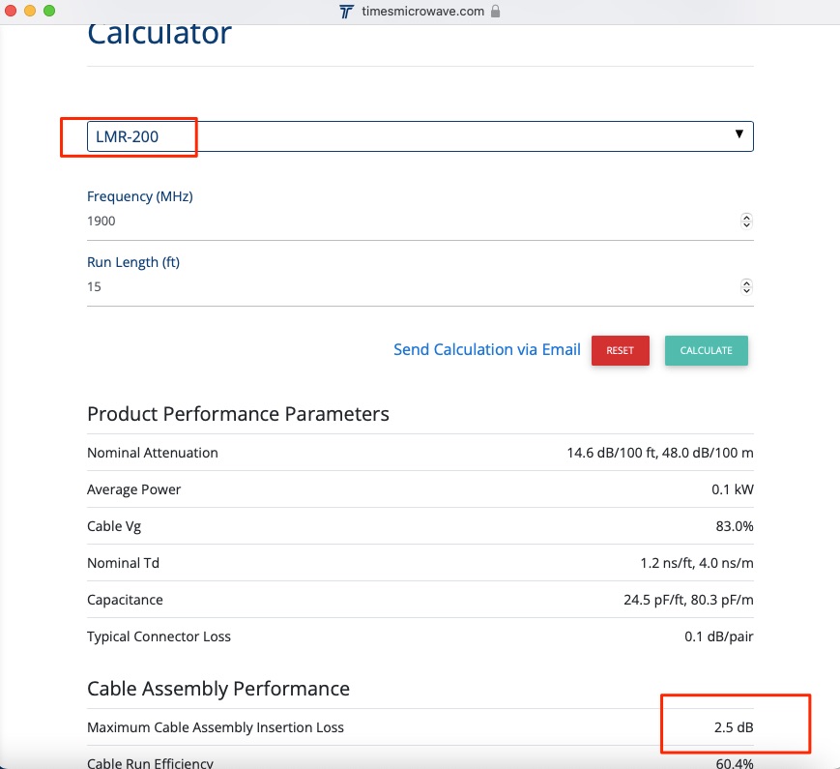Click the Typical Connector Loss 0.1 dB/pair value

click(718, 636)
